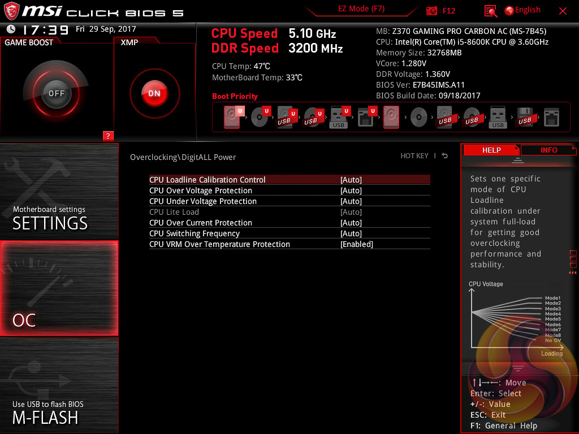Select the UEFI CD/DVD boot device icon
This screenshot has height=434, width=579.
click(261, 118)
